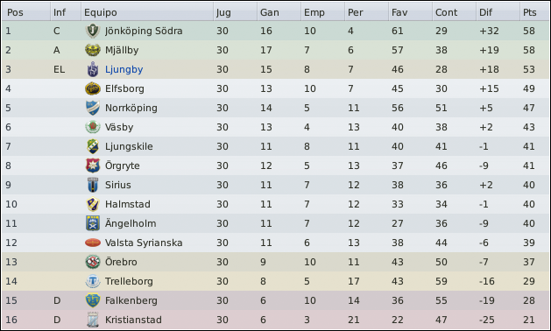Image resolution: width=551 pixels, height=331 pixels.
Task: Open the Örgryte club crest
Action: (93, 165)
